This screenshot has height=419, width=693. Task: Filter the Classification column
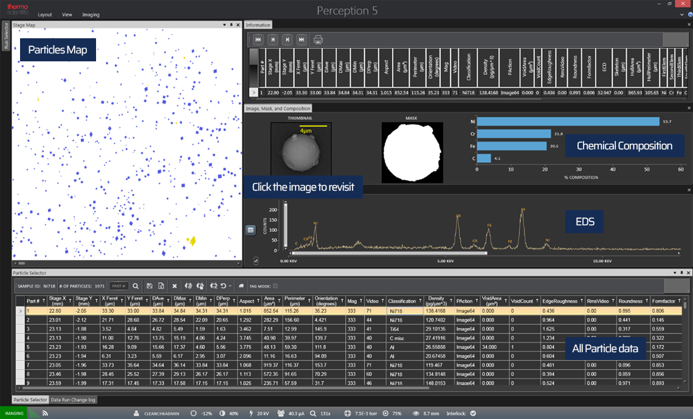[x=420, y=301]
